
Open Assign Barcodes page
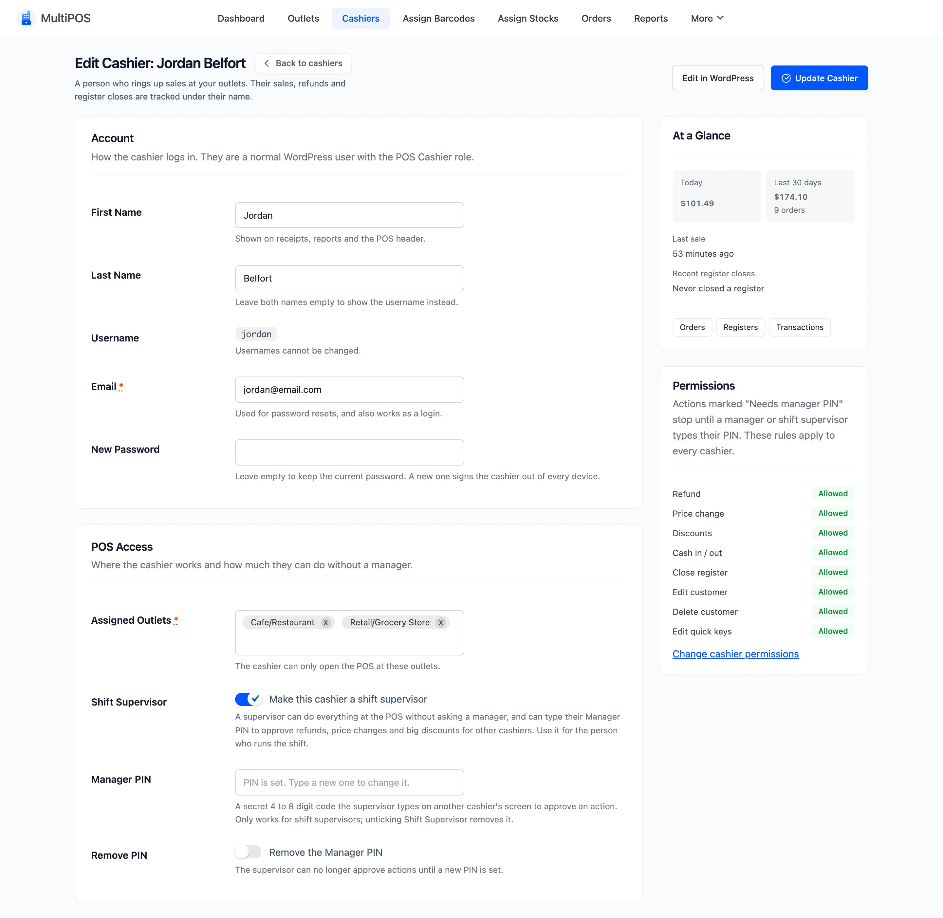pos(439,18)
